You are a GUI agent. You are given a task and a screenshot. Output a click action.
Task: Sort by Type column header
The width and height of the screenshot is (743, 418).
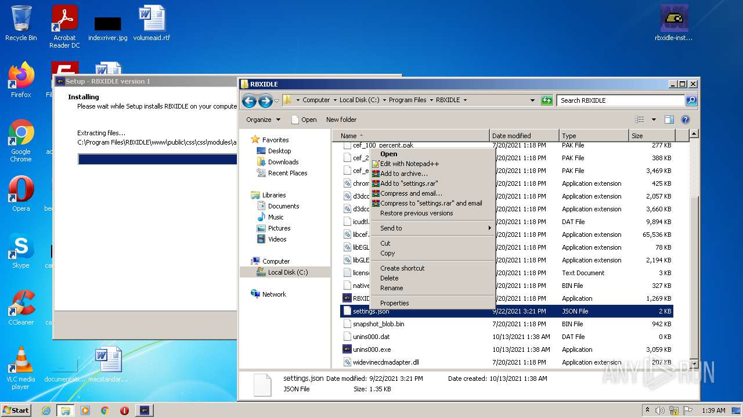coord(594,136)
